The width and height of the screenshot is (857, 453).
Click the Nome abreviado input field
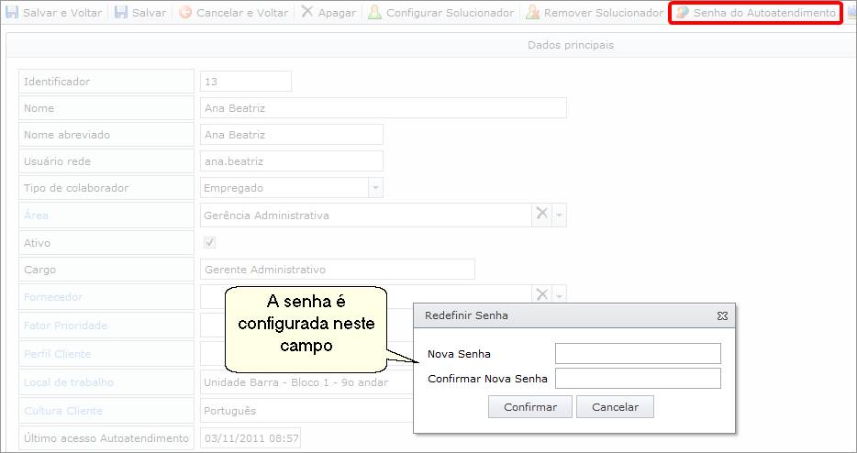(291, 135)
